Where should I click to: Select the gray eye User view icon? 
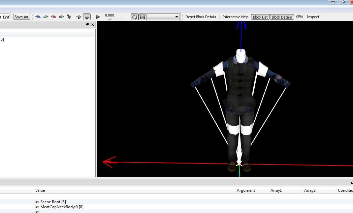61,17
